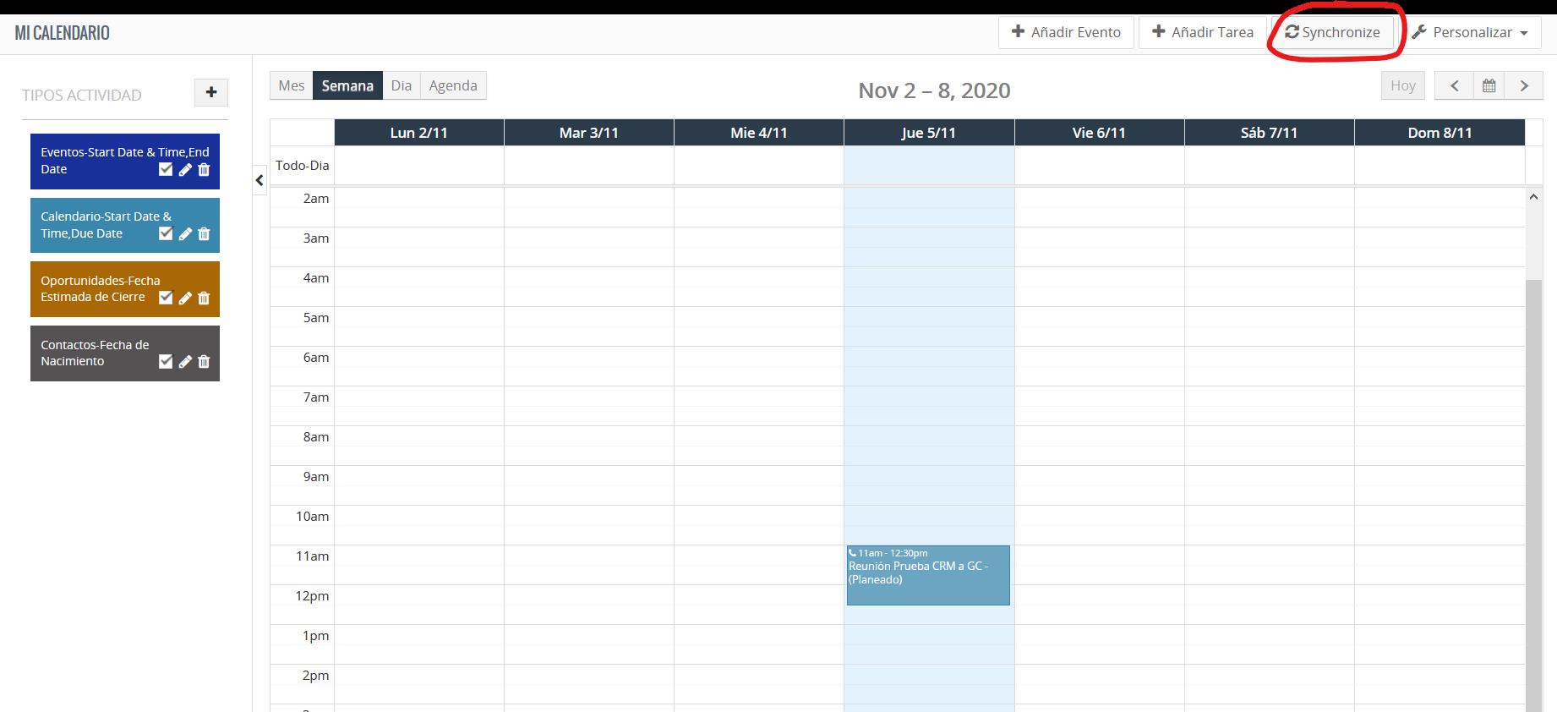The width and height of the screenshot is (1557, 712).
Task: Click the Añadir Evento button
Action: (x=1066, y=33)
